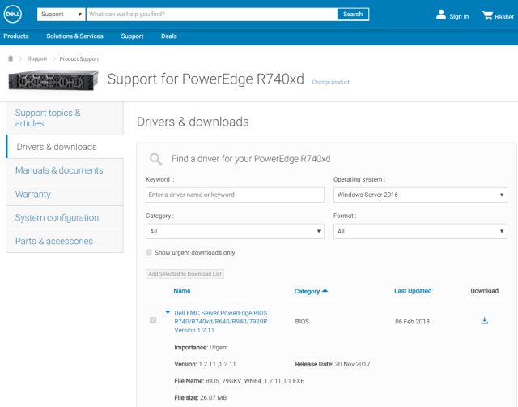
Task: Sort by Last Updated column header
Action: [413, 291]
